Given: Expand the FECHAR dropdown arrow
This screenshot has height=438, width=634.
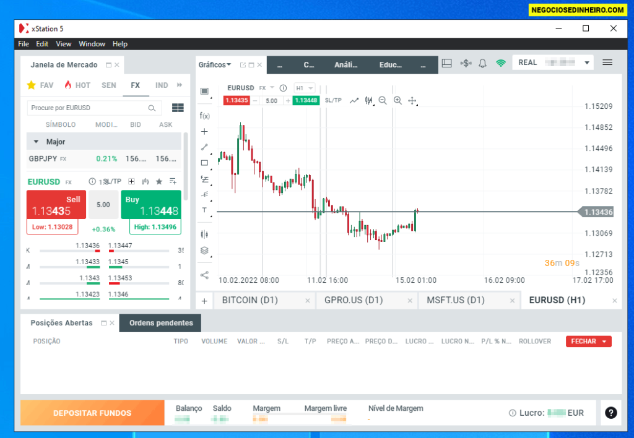Looking at the screenshot, I should pos(604,341).
